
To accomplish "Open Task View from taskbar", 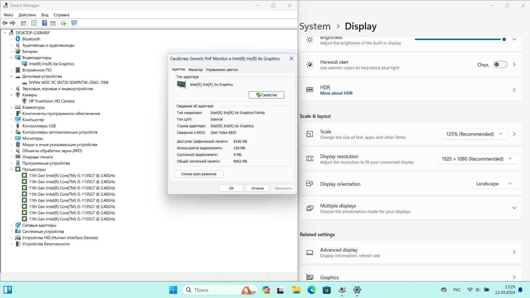I will pos(281,290).
